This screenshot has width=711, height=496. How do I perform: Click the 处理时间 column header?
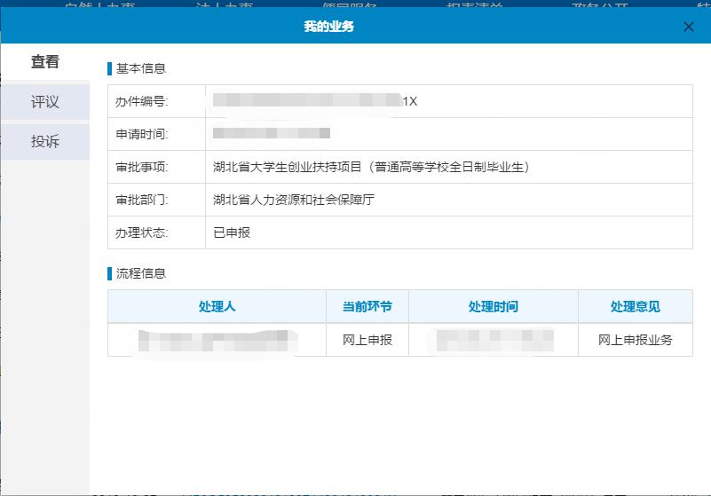coord(494,306)
